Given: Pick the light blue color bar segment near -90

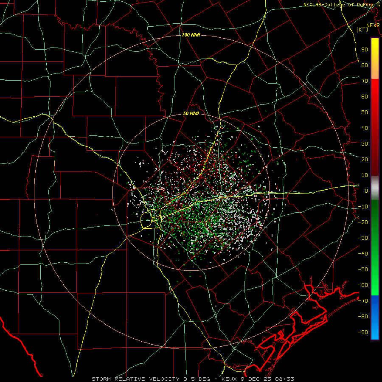Looking at the screenshot, I should coord(375,332).
